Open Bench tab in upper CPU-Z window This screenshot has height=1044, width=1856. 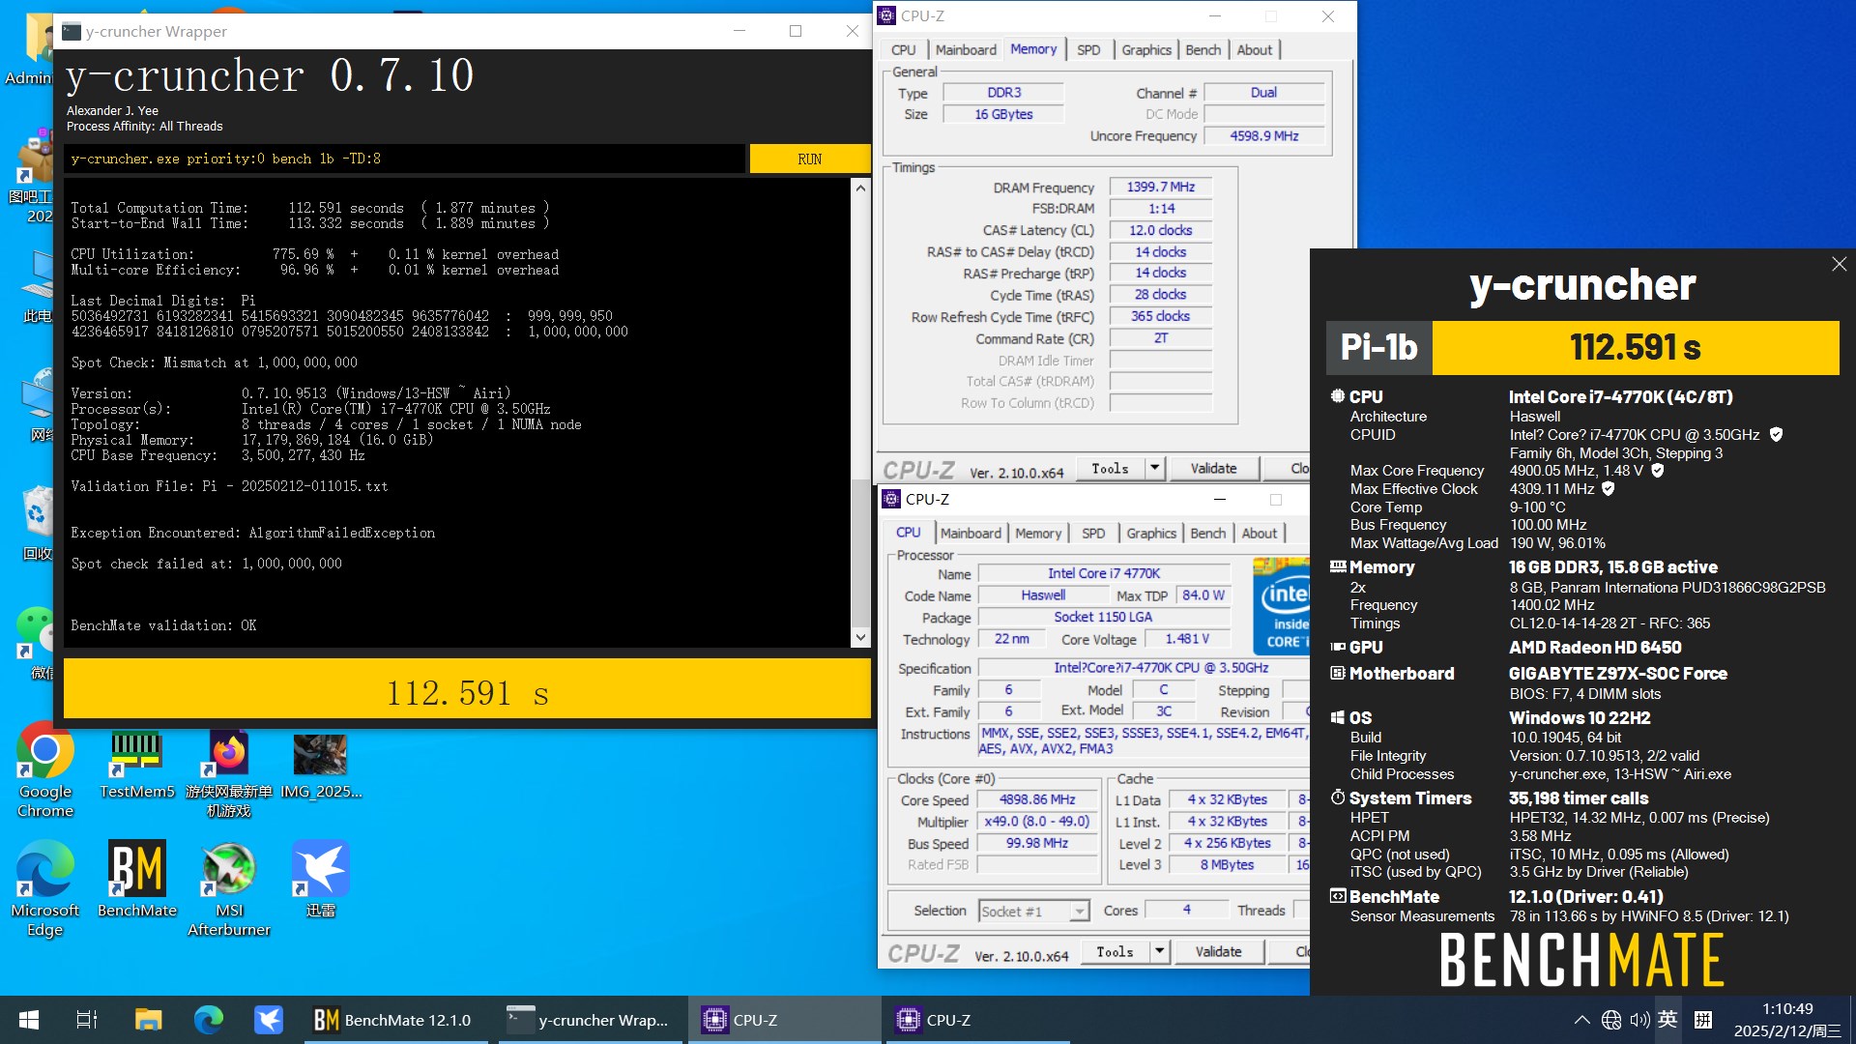pos(1203,50)
